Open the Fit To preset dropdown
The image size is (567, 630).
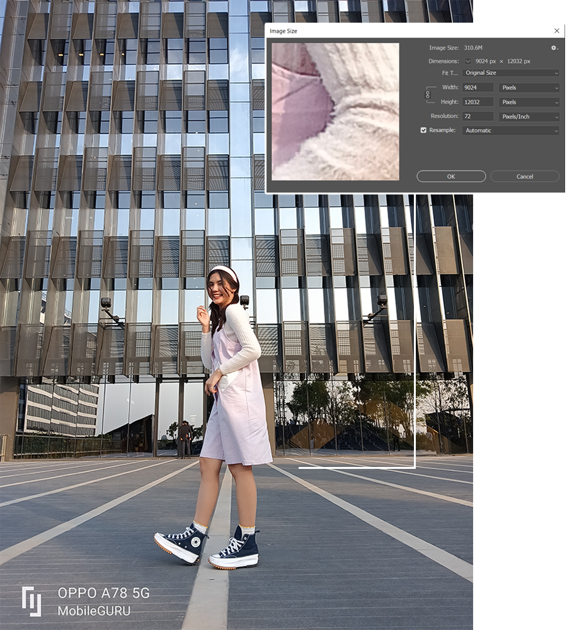click(x=510, y=73)
